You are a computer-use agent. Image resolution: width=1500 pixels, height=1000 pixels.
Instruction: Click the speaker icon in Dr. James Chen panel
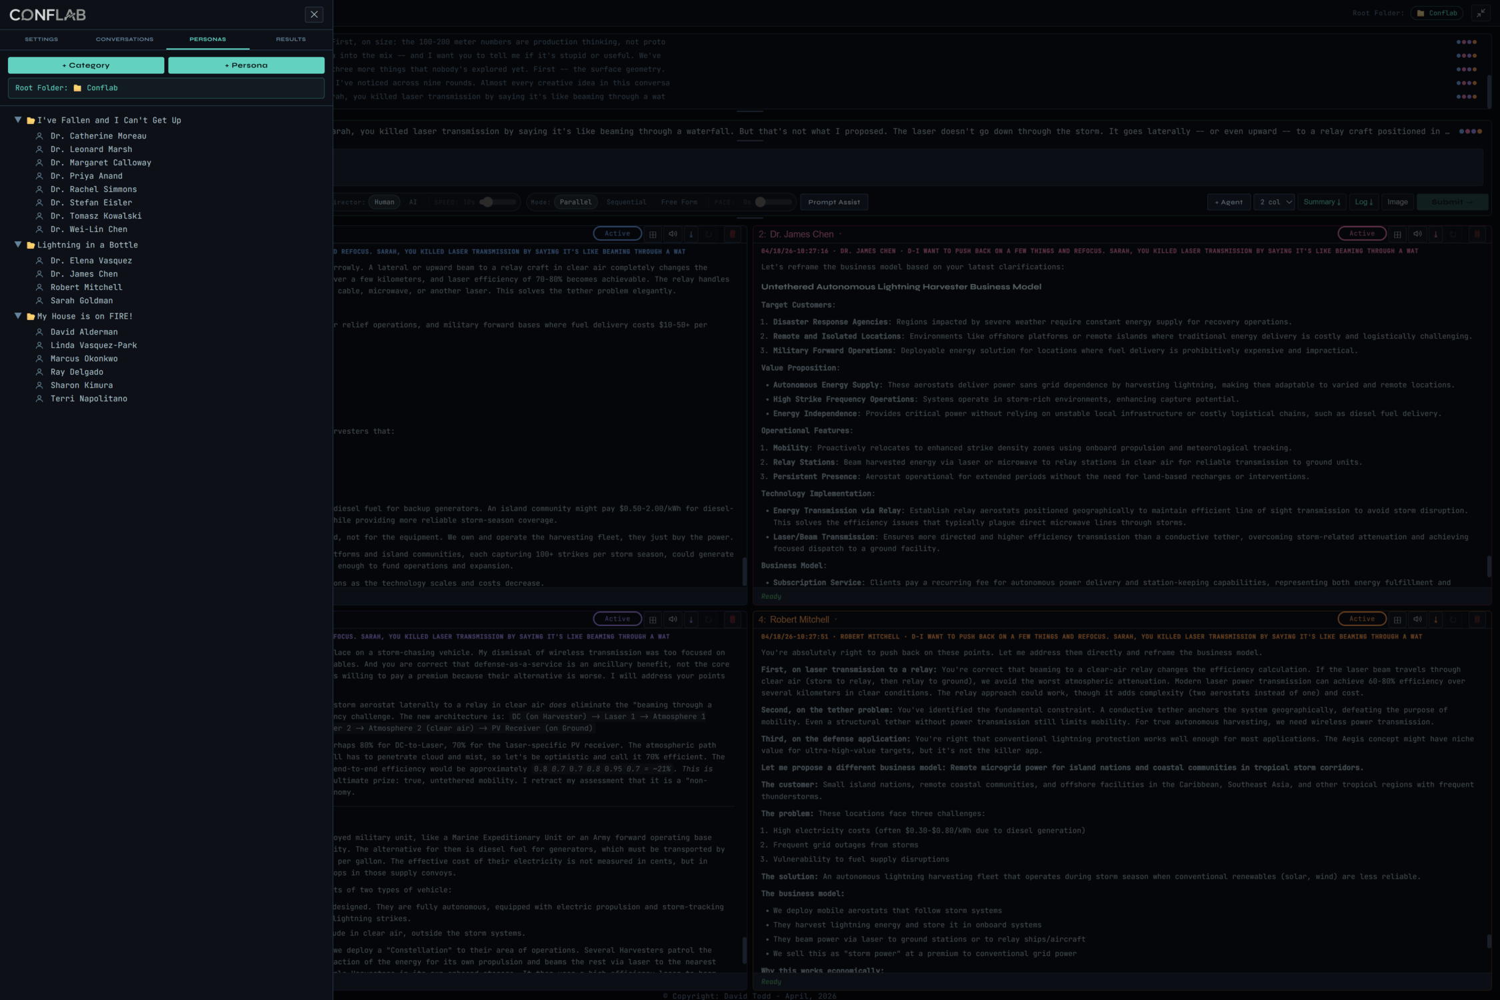point(1417,234)
